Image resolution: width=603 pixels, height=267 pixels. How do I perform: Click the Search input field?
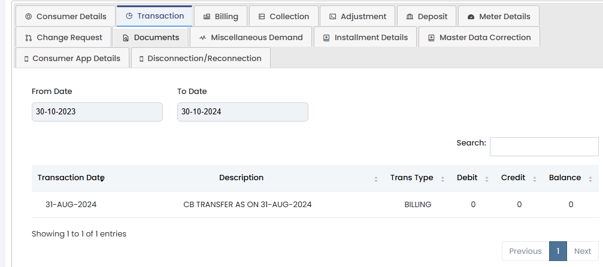(x=544, y=147)
